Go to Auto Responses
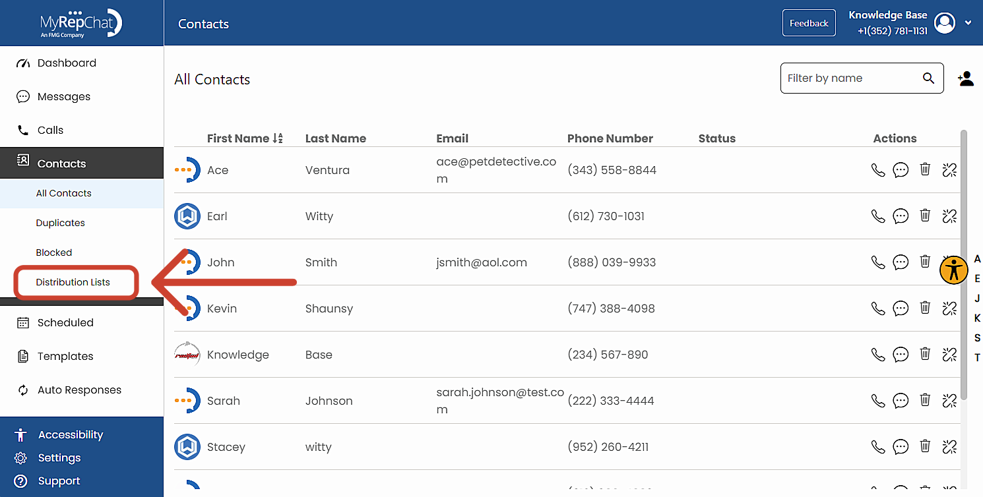 click(x=79, y=390)
